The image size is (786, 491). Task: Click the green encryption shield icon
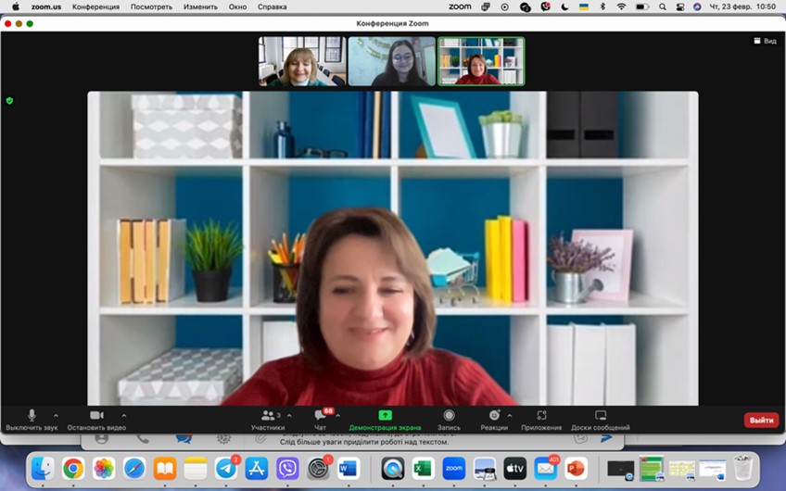(9, 100)
